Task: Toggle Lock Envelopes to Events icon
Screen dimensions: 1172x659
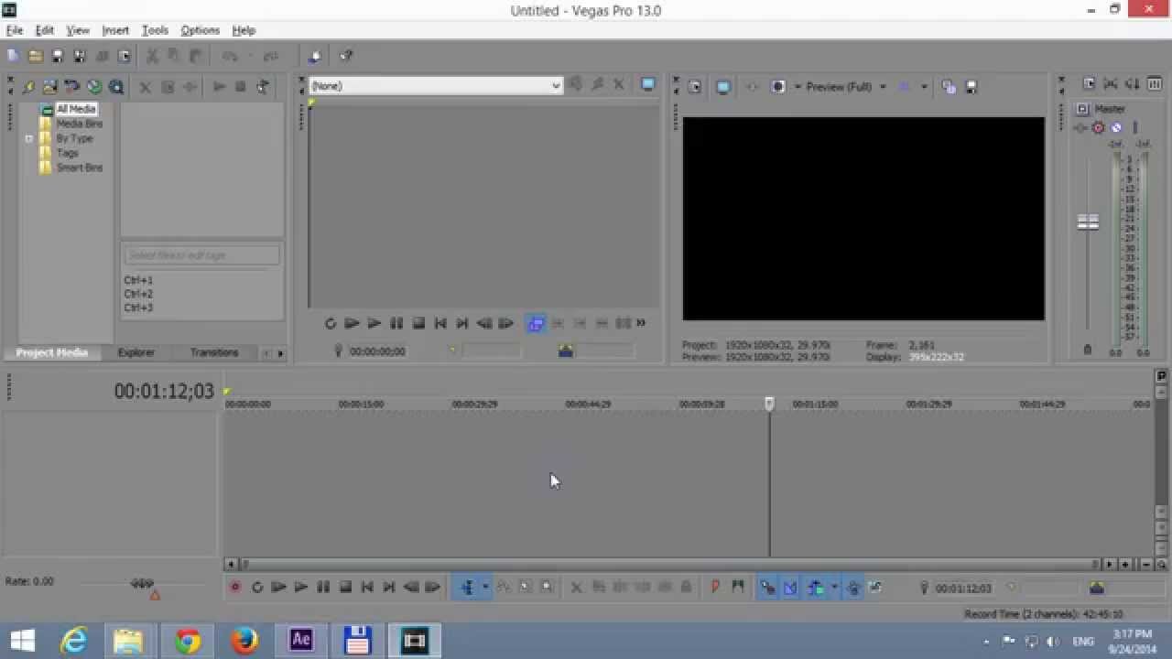Action: pos(853,588)
